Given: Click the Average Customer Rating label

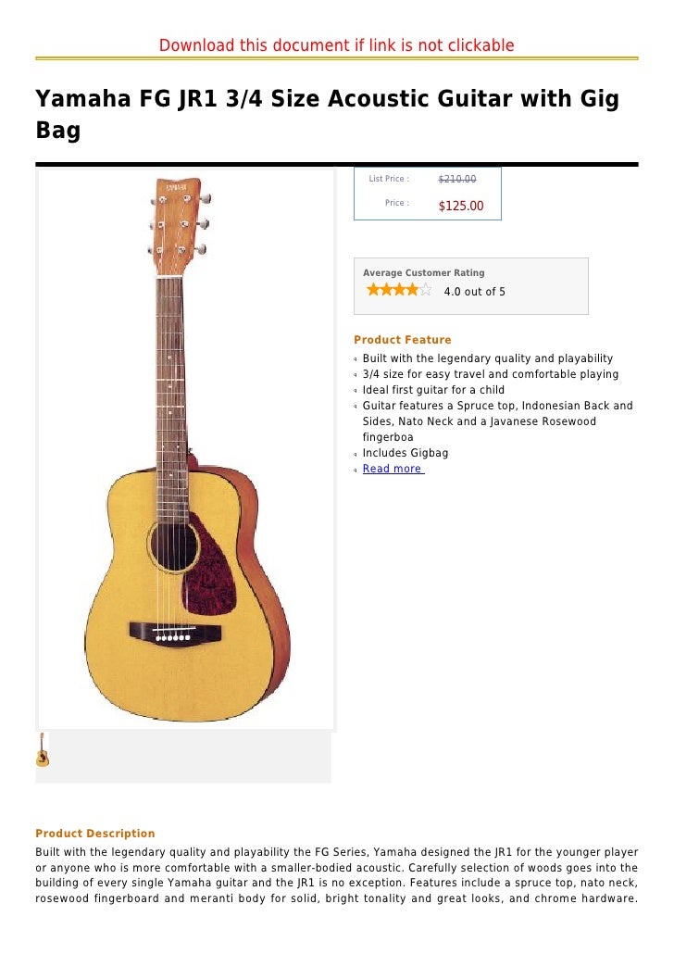Looking at the screenshot, I should (423, 272).
